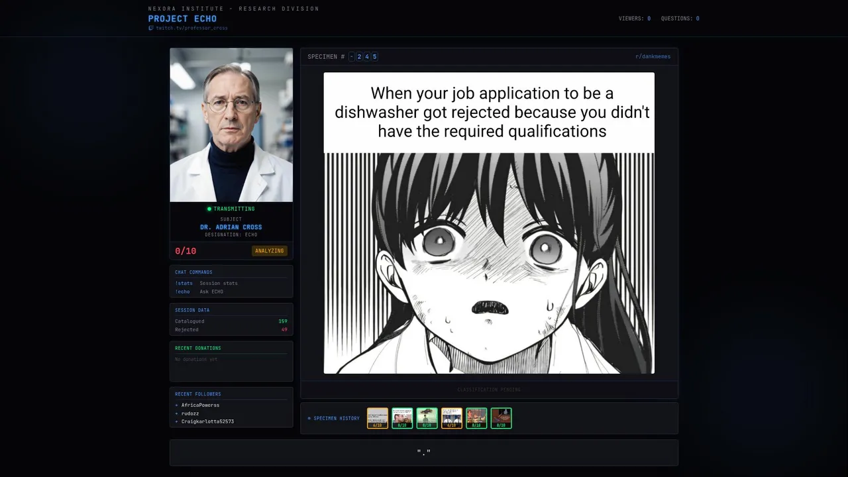Click the !stats chat command
This screenshot has height=477, width=848.
coord(184,283)
